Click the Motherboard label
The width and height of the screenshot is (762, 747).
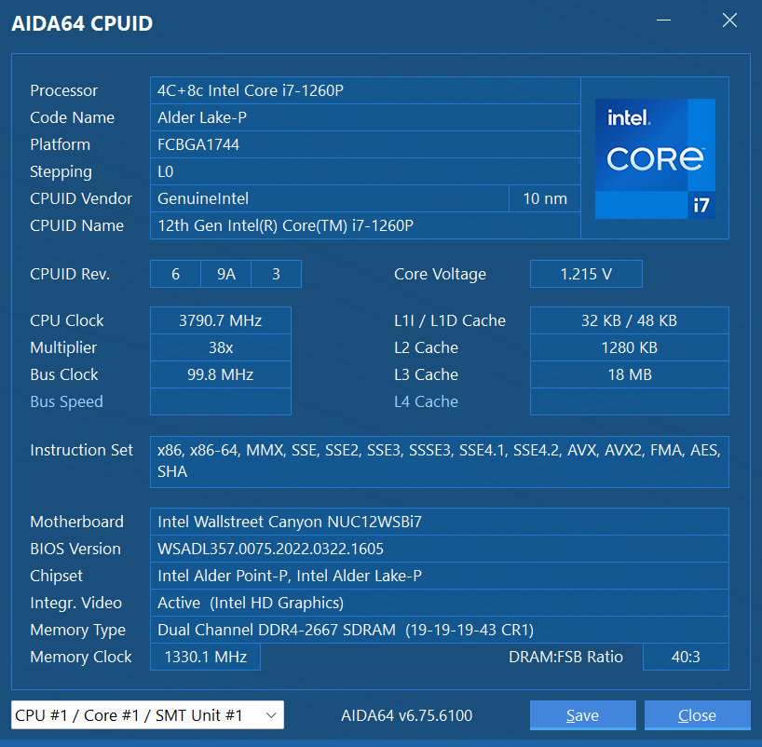pyautogui.click(x=76, y=522)
